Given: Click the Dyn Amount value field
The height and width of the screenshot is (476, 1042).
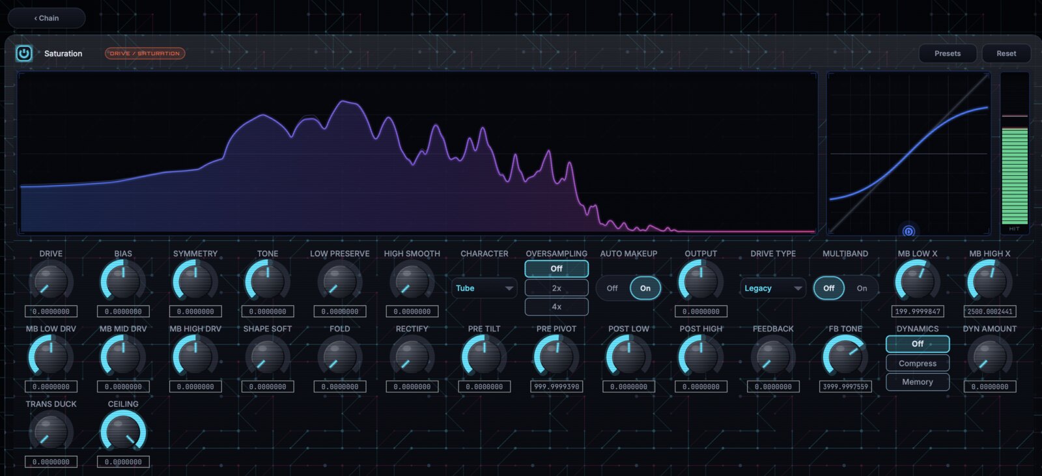Looking at the screenshot, I should [989, 387].
